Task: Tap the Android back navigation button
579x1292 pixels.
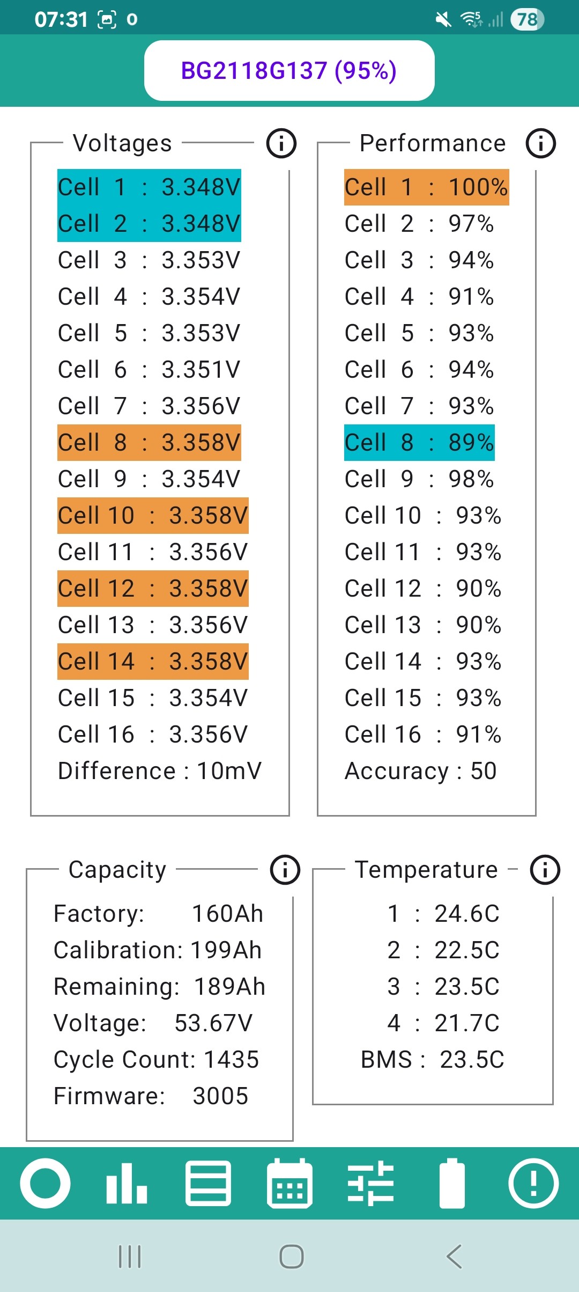Action: click(454, 1256)
